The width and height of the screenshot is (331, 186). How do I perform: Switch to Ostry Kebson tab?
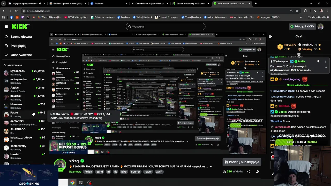point(150,4)
